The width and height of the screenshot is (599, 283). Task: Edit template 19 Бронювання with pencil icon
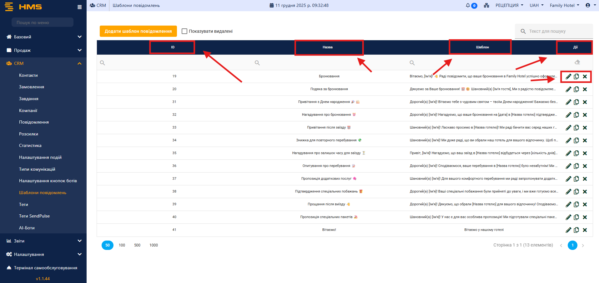tap(568, 76)
